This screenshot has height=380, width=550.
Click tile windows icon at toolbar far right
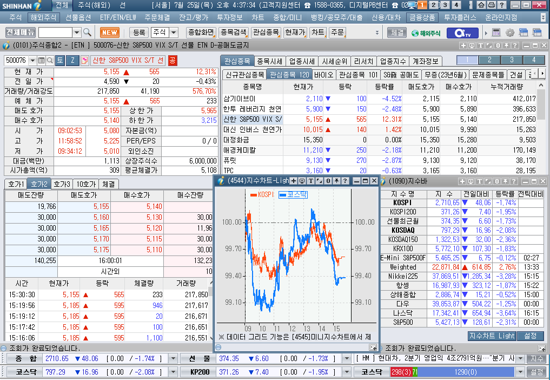(537, 32)
